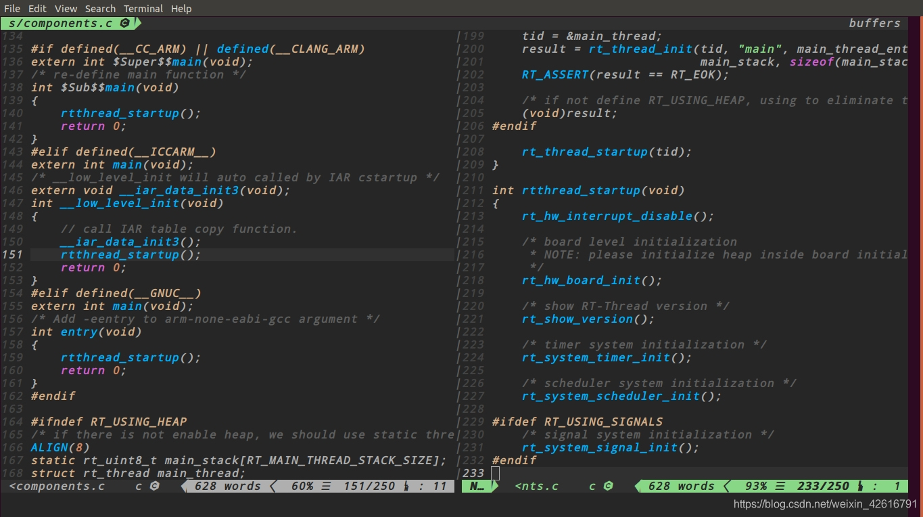Click the <components.c filename in left status line
This screenshot has height=517, width=923.
[57, 486]
